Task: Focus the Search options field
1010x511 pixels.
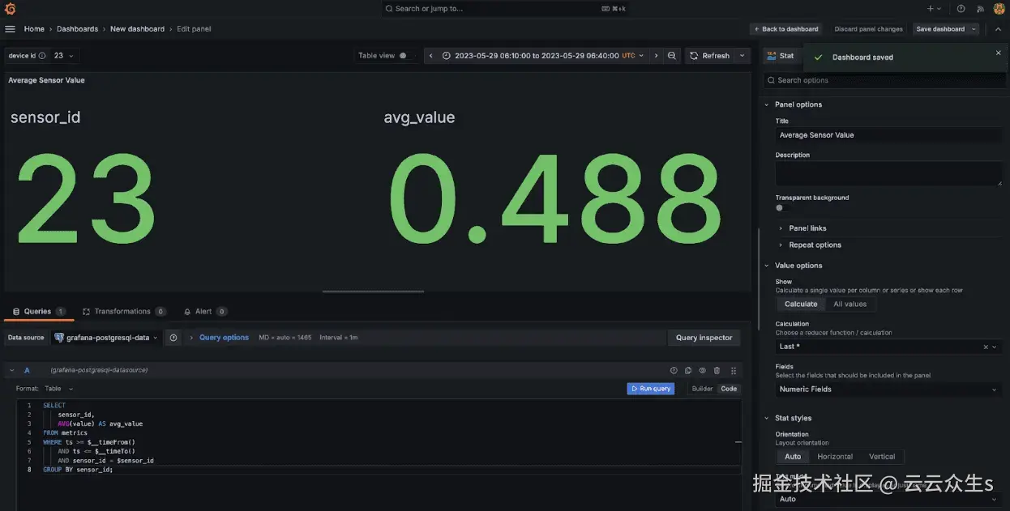Action: [884, 80]
